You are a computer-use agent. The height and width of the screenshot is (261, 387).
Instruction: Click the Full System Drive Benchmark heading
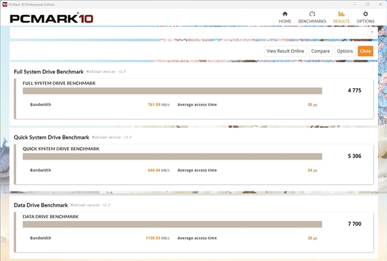48,72
